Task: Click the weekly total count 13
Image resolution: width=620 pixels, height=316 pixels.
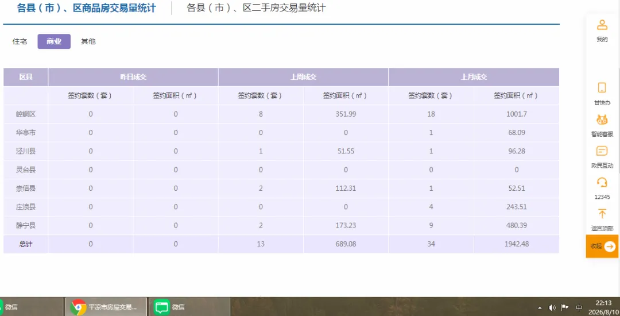Action: [261, 244]
